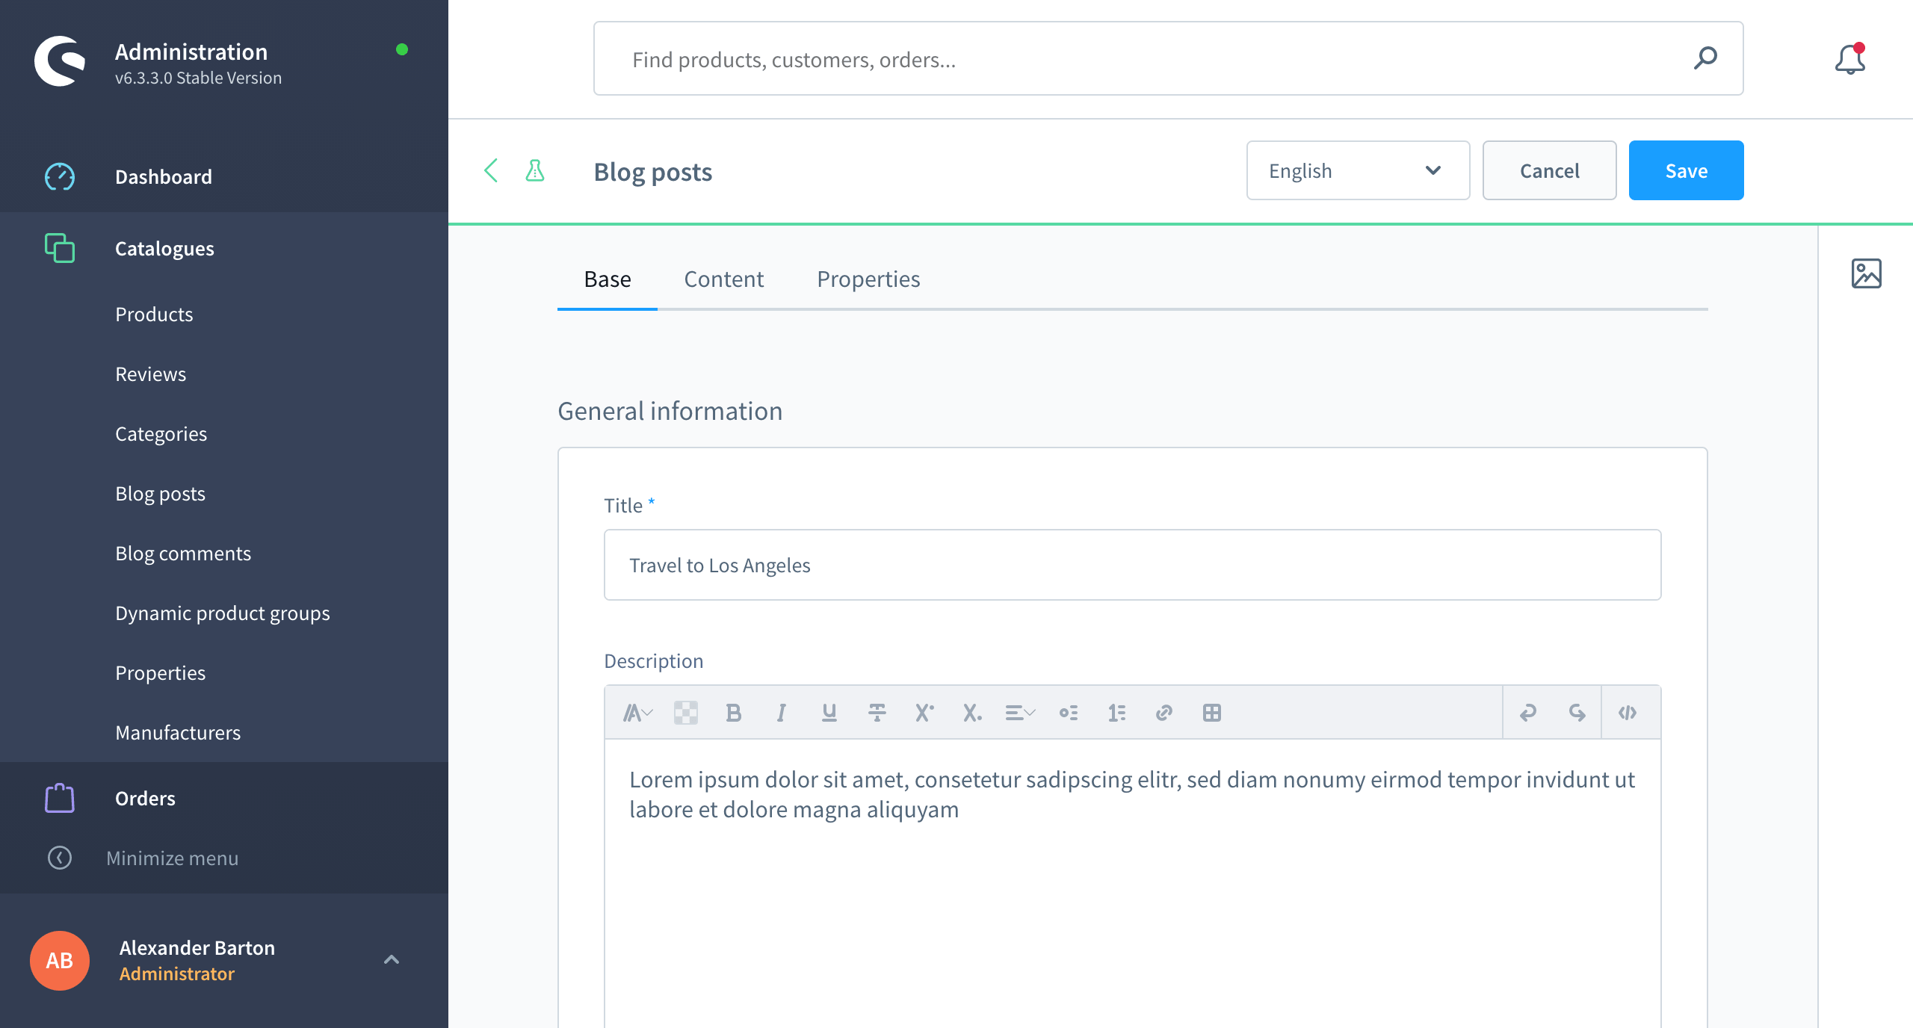
Task: Click the bold formatting icon
Action: pyautogui.click(x=733, y=713)
